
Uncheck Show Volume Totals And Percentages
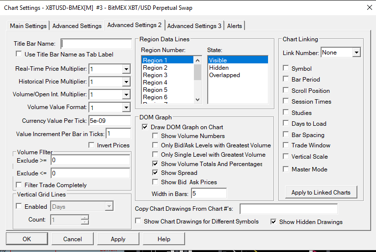tap(155, 164)
